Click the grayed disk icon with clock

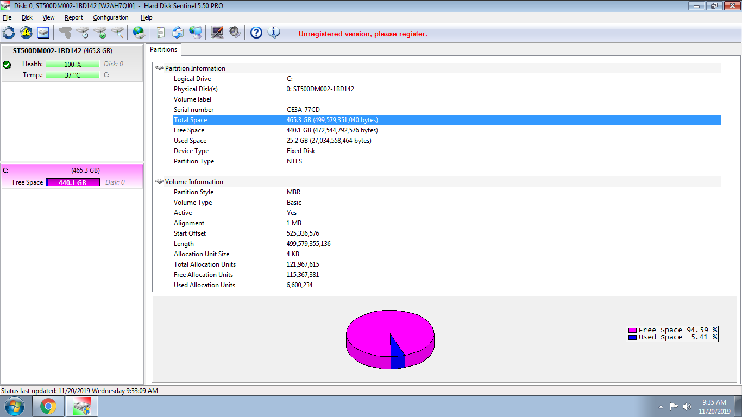tap(83, 33)
